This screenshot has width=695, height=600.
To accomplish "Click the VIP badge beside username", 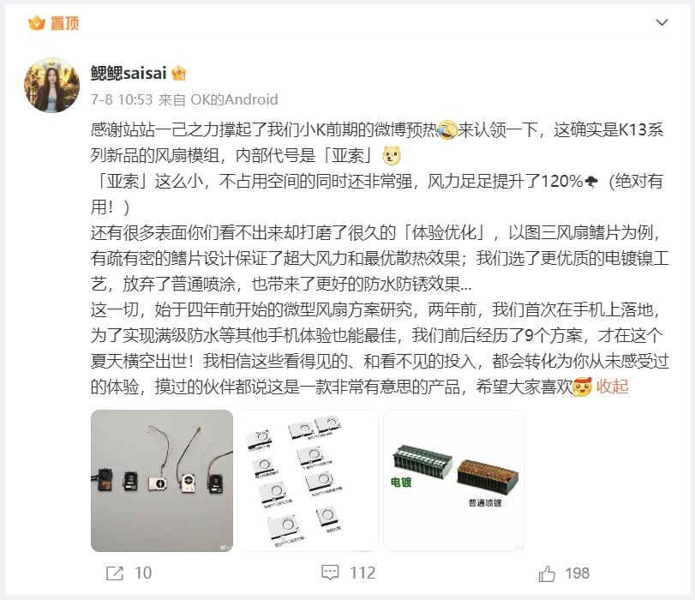I will [x=178, y=73].
